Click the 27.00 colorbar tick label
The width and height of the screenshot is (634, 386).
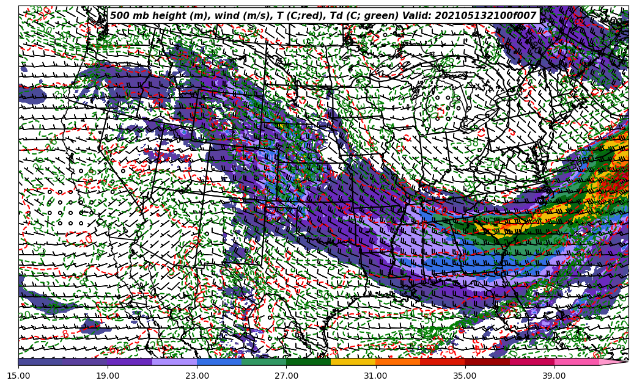286,376
